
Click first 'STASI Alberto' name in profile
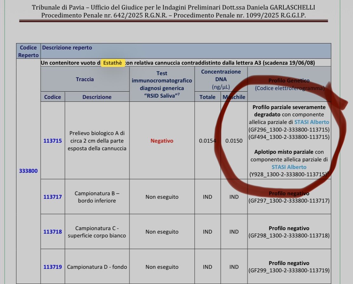coord(312,122)
